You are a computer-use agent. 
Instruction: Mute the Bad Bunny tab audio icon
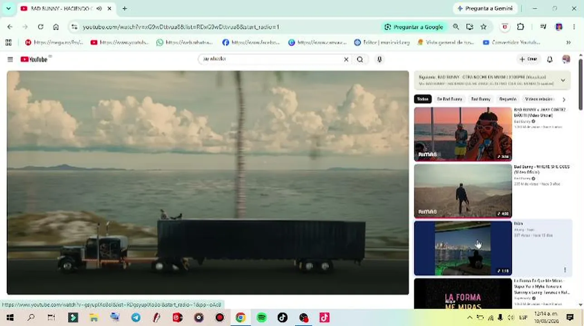click(99, 9)
